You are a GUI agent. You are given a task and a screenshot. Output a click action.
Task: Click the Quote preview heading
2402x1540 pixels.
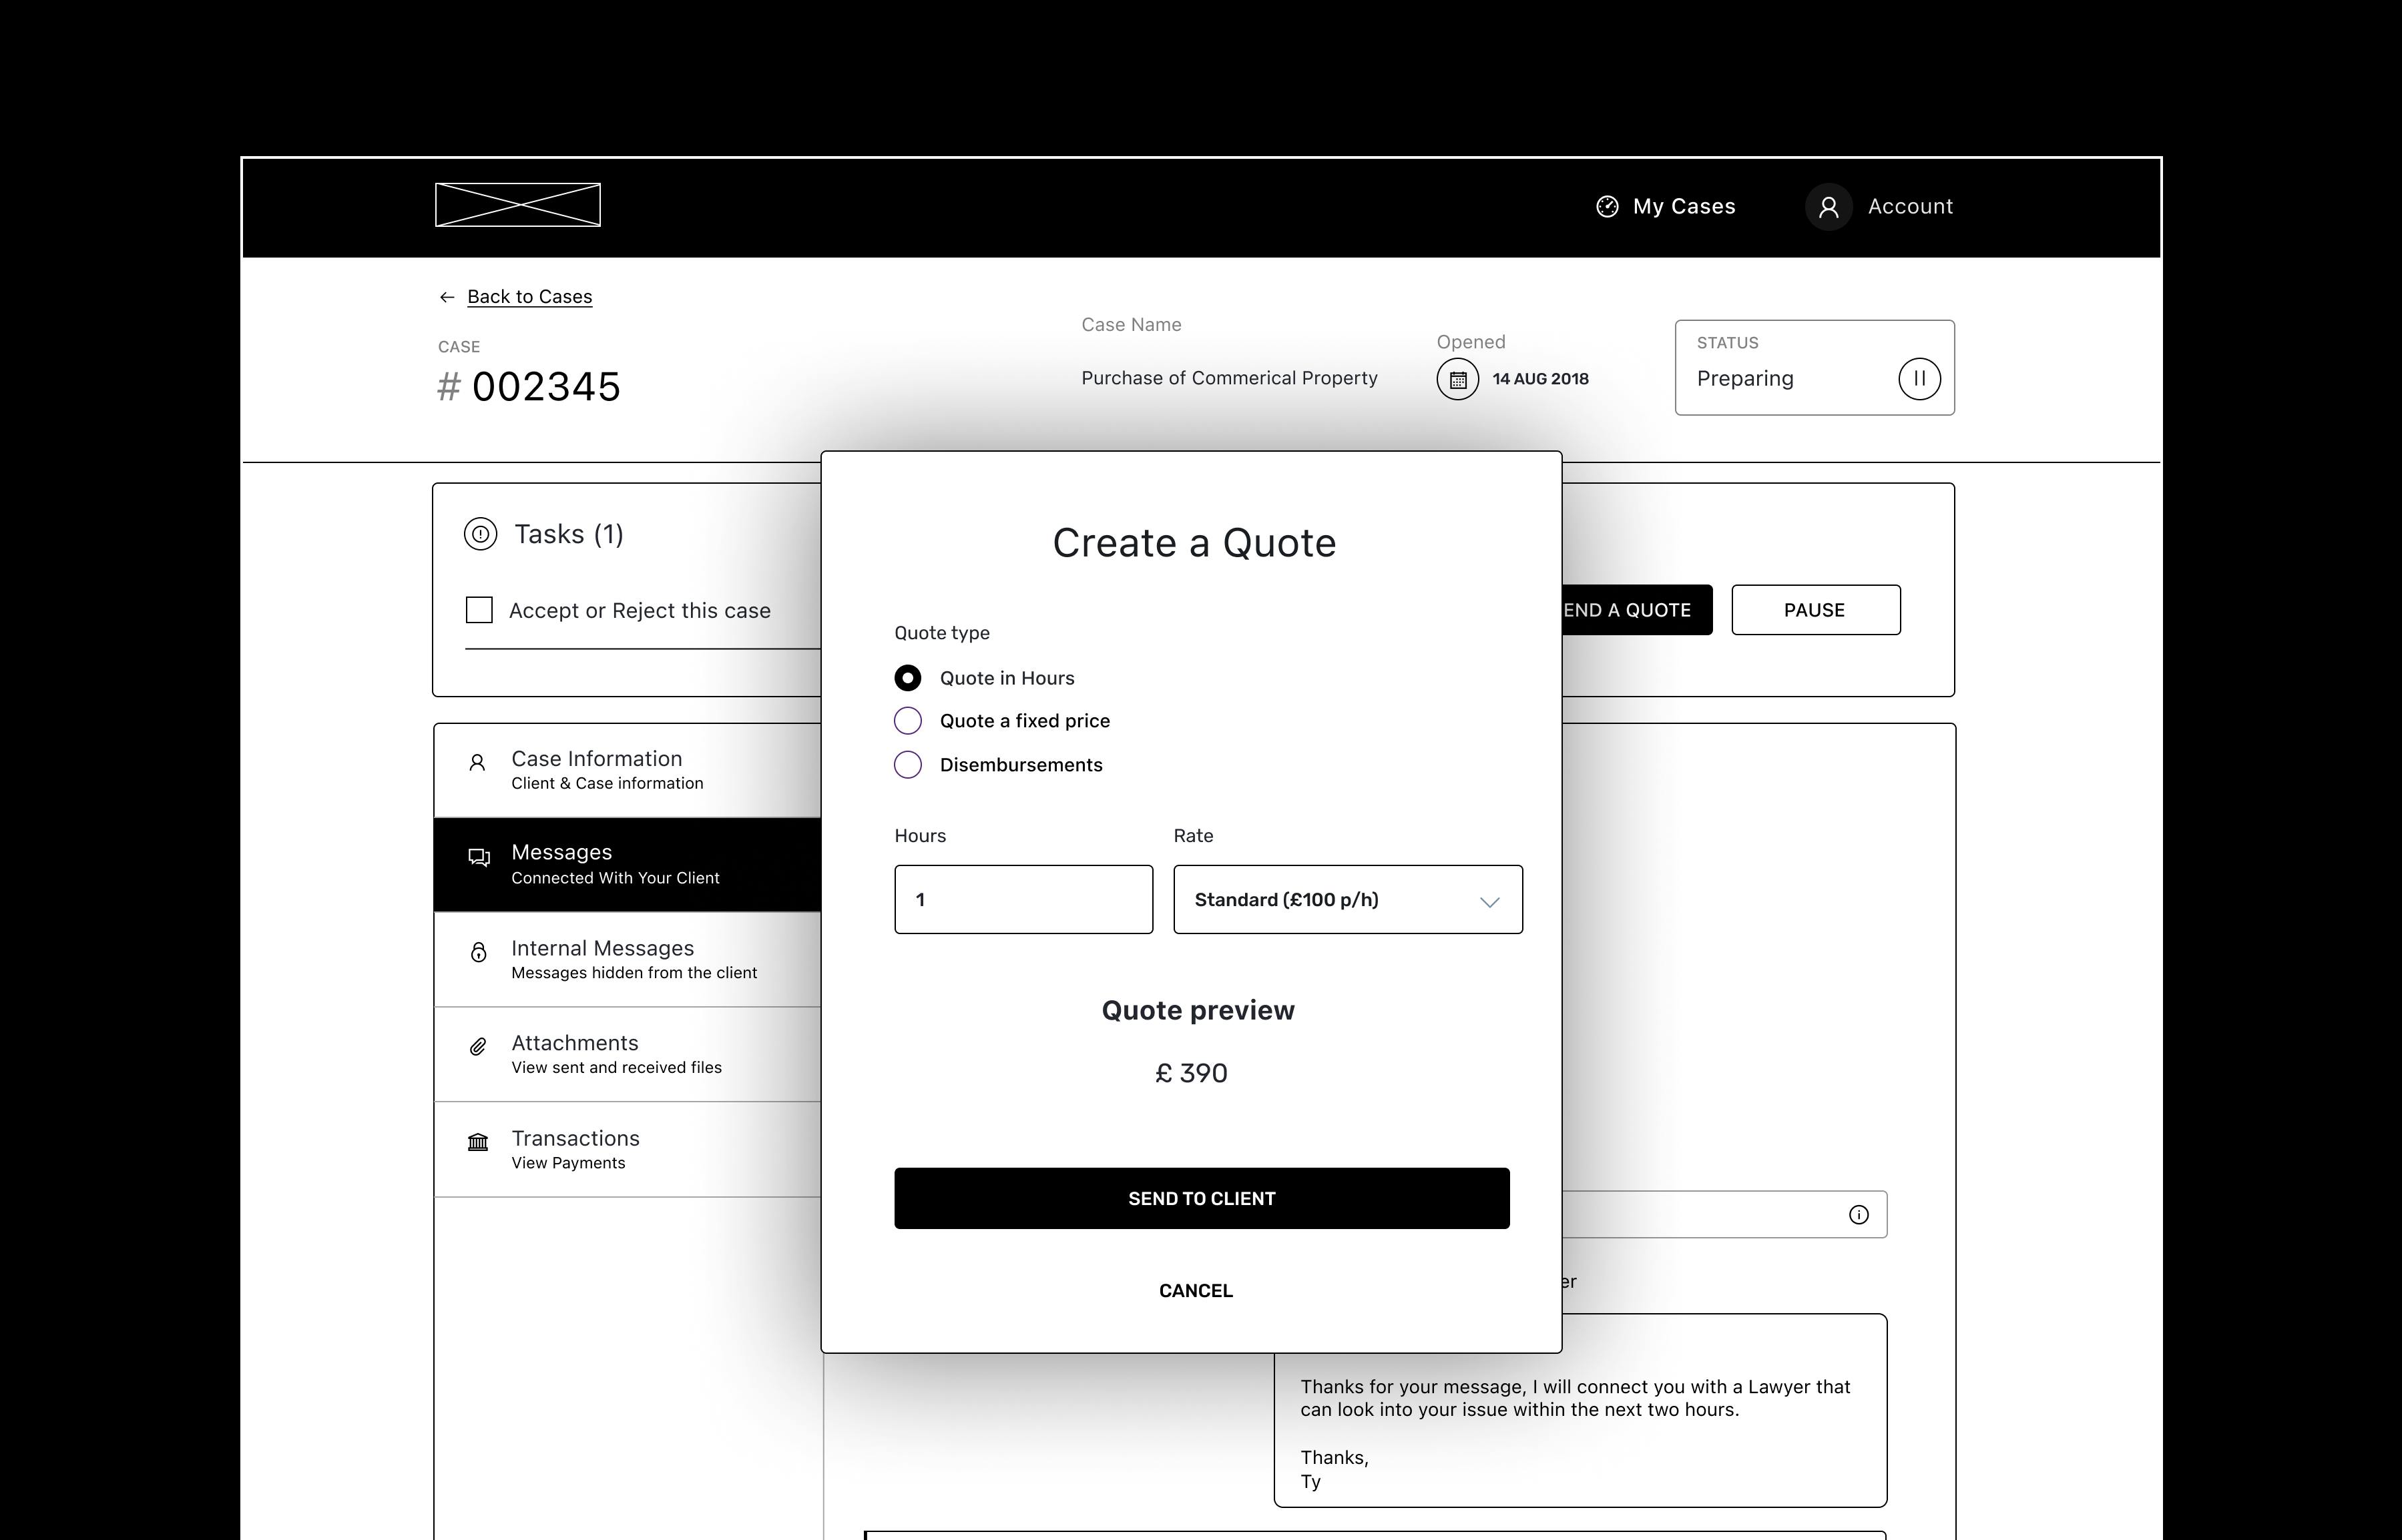coord(1198,1010)
